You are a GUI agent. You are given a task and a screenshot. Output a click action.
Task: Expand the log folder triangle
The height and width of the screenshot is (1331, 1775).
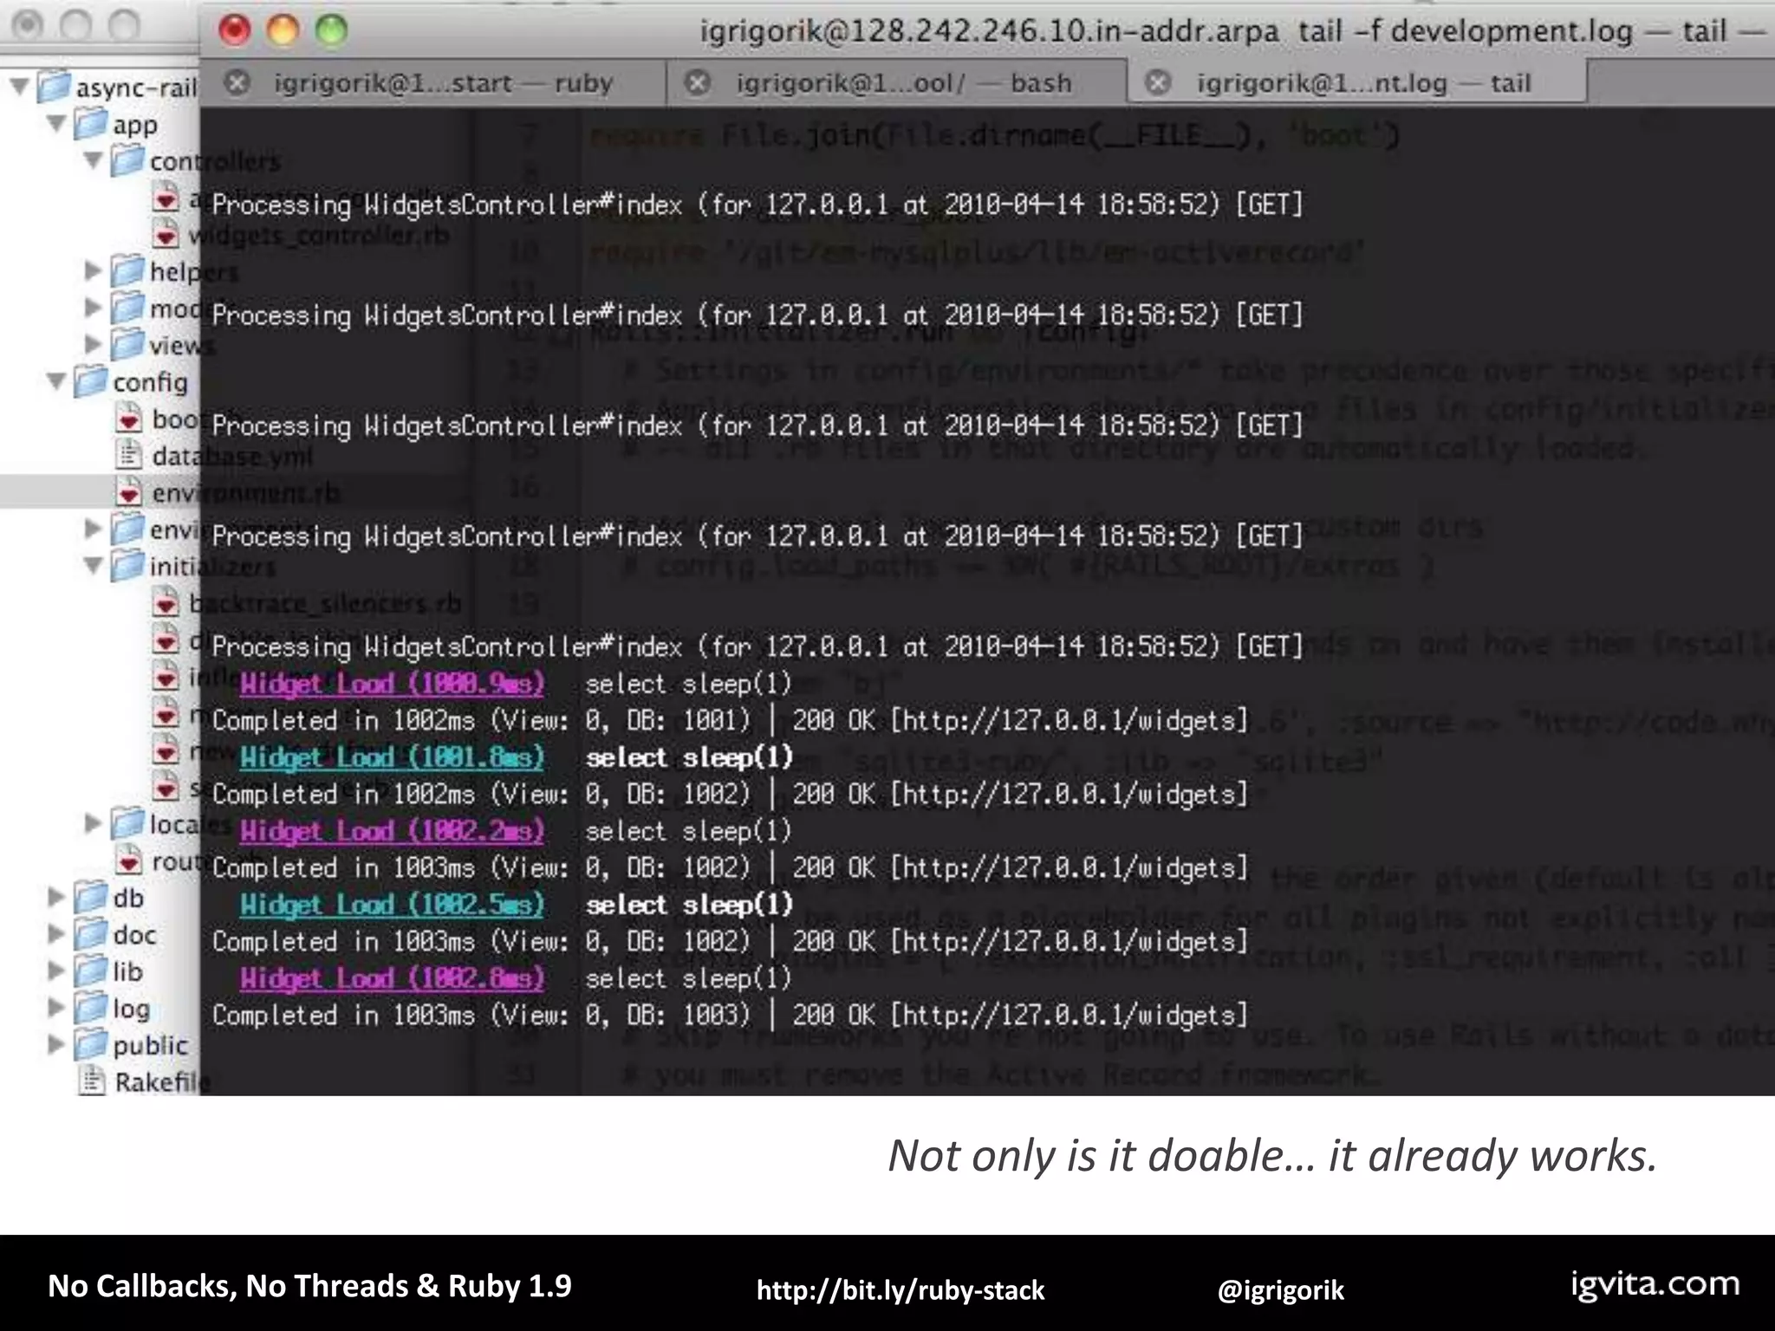(57, 1008)
